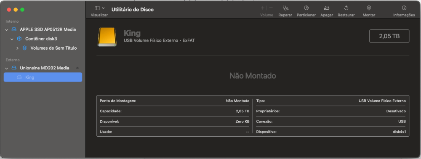Screen dimensions: 421x159
Task: Click the 2,05 TB capacity box
Action: [389, 36]
